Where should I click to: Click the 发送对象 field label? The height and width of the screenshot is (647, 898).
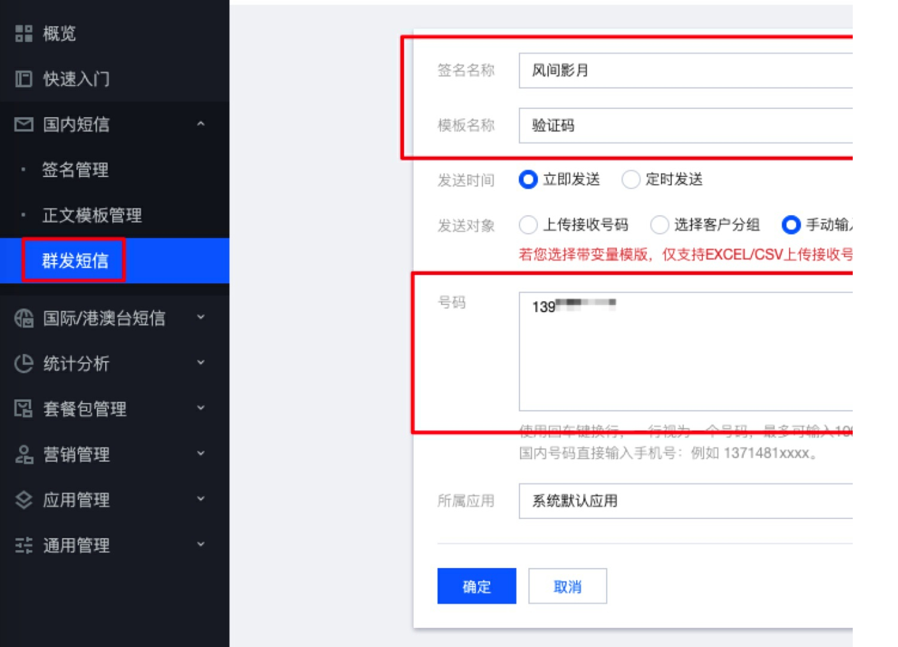point(466,225)
